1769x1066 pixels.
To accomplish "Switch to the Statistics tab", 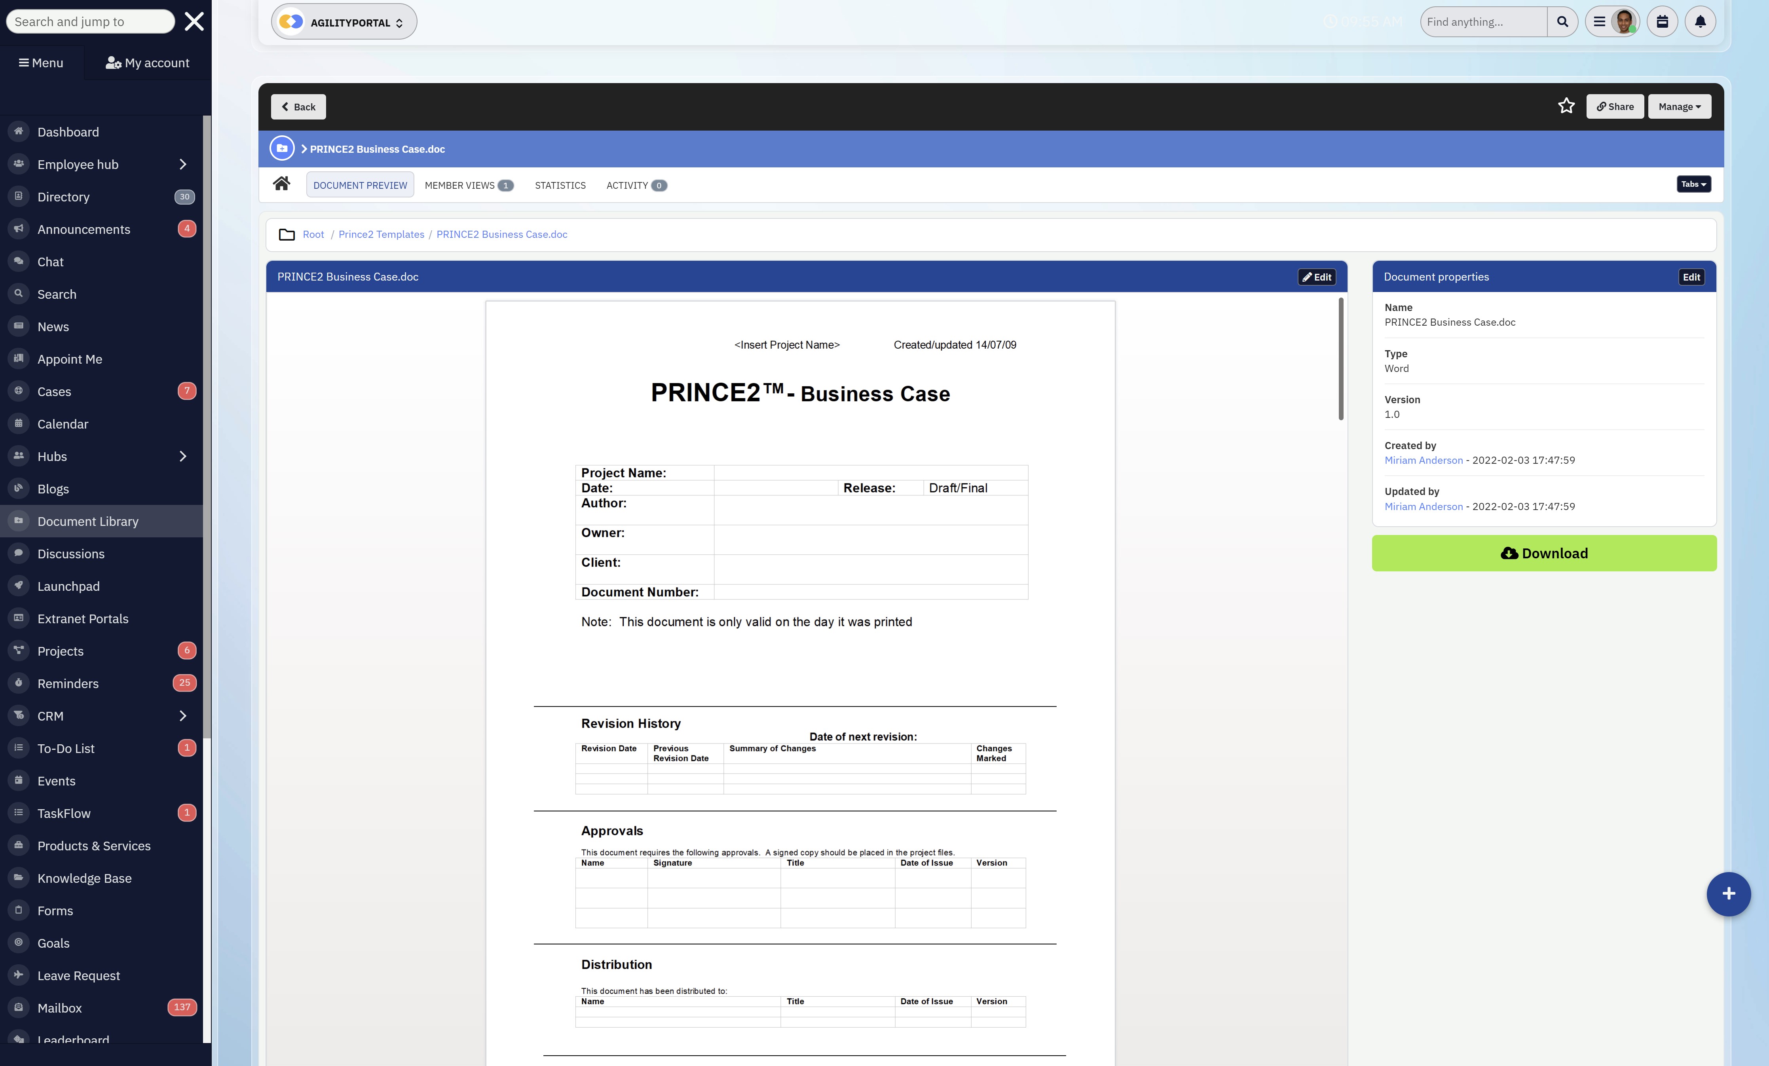I will [x=560, y=185].
